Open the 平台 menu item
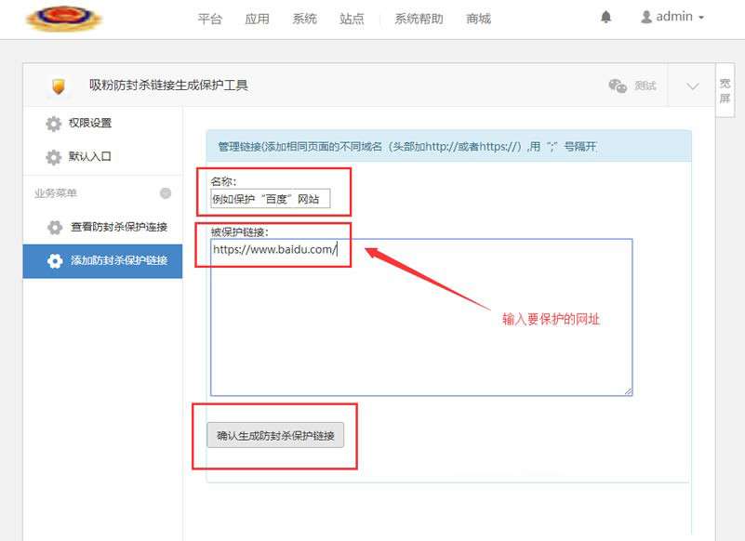The width and height of the screenshot is (745, 541). (x=210, y=18)
